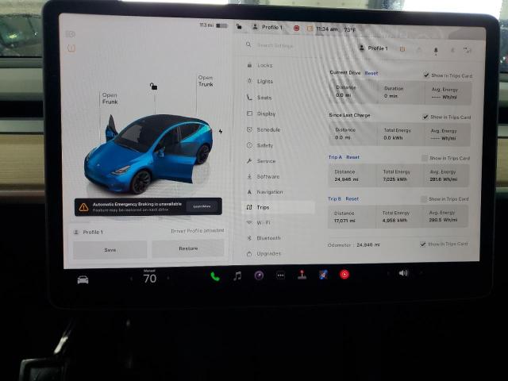Check Show in Trips Card for Trip B
This screenshot has height=381, width=508.
(x=423, y=199)
